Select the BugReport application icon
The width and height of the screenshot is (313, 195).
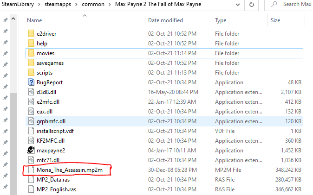tap(31, 82)
